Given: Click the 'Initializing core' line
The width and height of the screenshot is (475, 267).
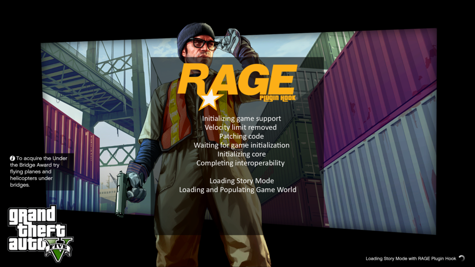Looking at the screenshot, I should (x=241, y=154).
